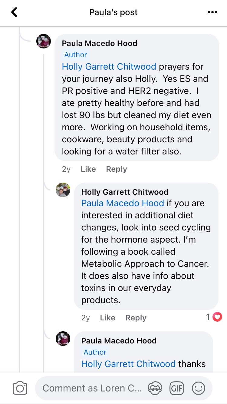Image resolution: width=227 pixels, height=404 pixels.
Task: Tap the red heart reaction on Holly's comment
Action: pyautogui.click(x=217, y=317)
